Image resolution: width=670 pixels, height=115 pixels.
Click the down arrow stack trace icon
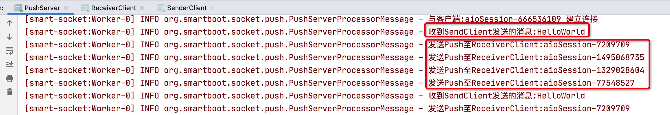pos(10,37)
